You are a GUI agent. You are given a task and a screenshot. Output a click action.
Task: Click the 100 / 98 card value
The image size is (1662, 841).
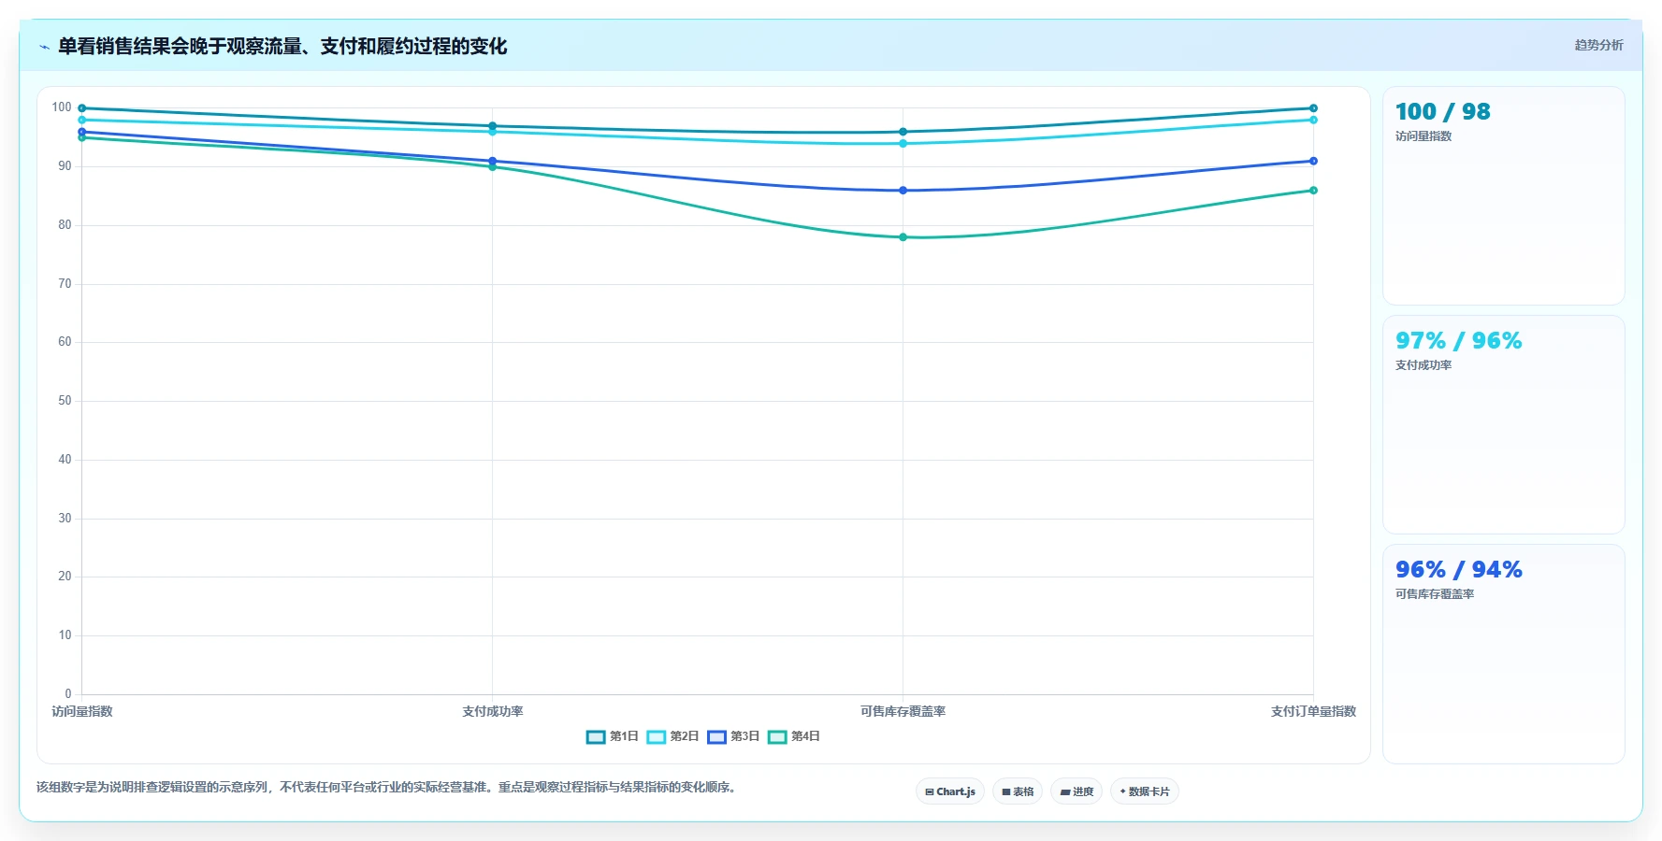click(1442, 112)
